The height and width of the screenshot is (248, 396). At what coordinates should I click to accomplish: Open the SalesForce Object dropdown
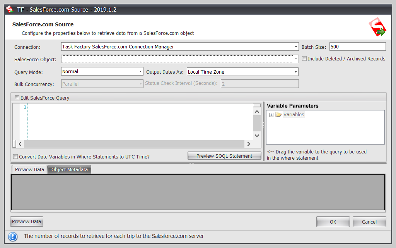point(295,59)
